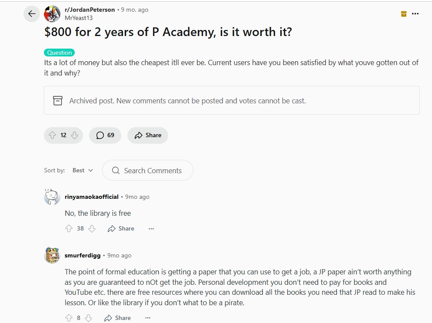Open more options on rinyamaokaofficial's comment
Screen dimensions: 432x323
[151, 228]
